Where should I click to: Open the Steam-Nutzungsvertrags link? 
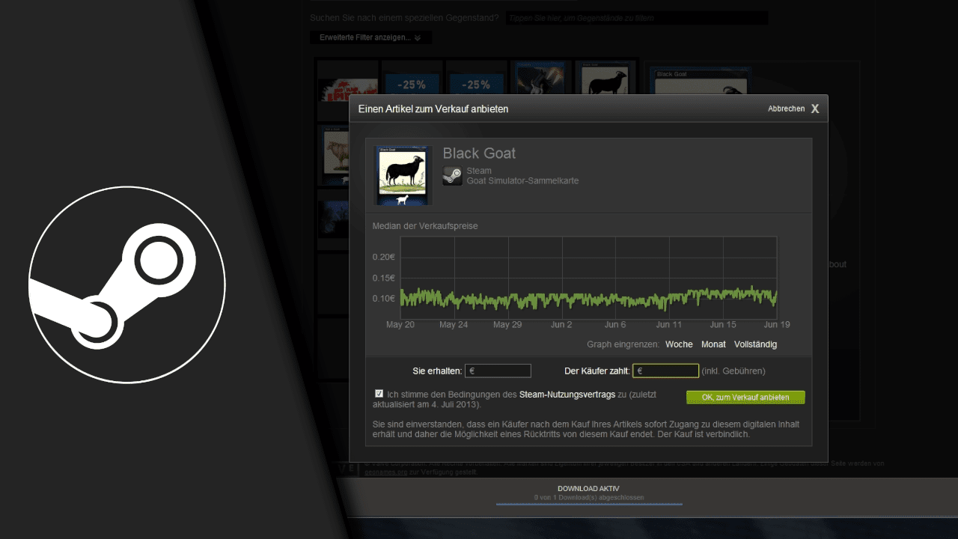(567, 394)
